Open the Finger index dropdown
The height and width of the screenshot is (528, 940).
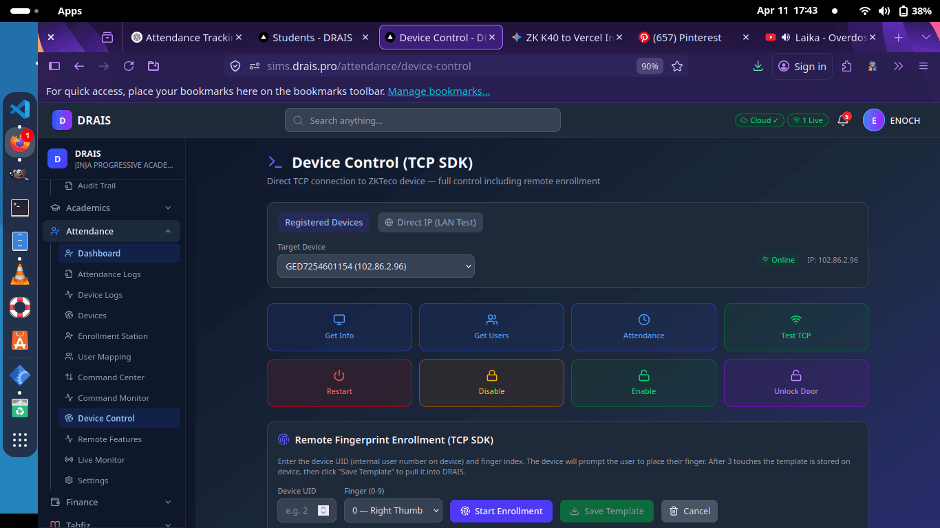click(392, 511)
